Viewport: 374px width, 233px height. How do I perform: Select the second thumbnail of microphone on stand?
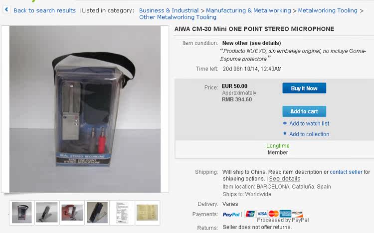(x=47, y=213)
